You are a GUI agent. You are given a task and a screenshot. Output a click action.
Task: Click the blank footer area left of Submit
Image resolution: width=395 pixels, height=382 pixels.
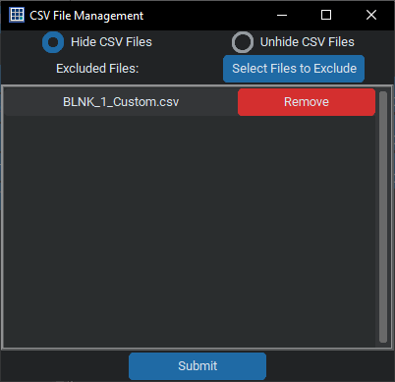65,366
